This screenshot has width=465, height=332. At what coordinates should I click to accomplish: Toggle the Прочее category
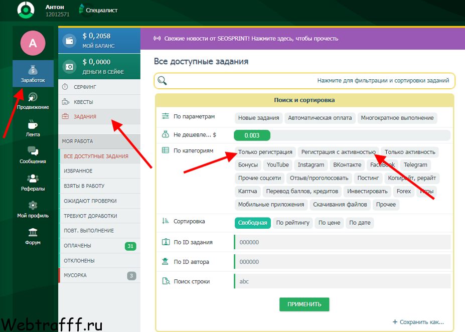point(386,205)
